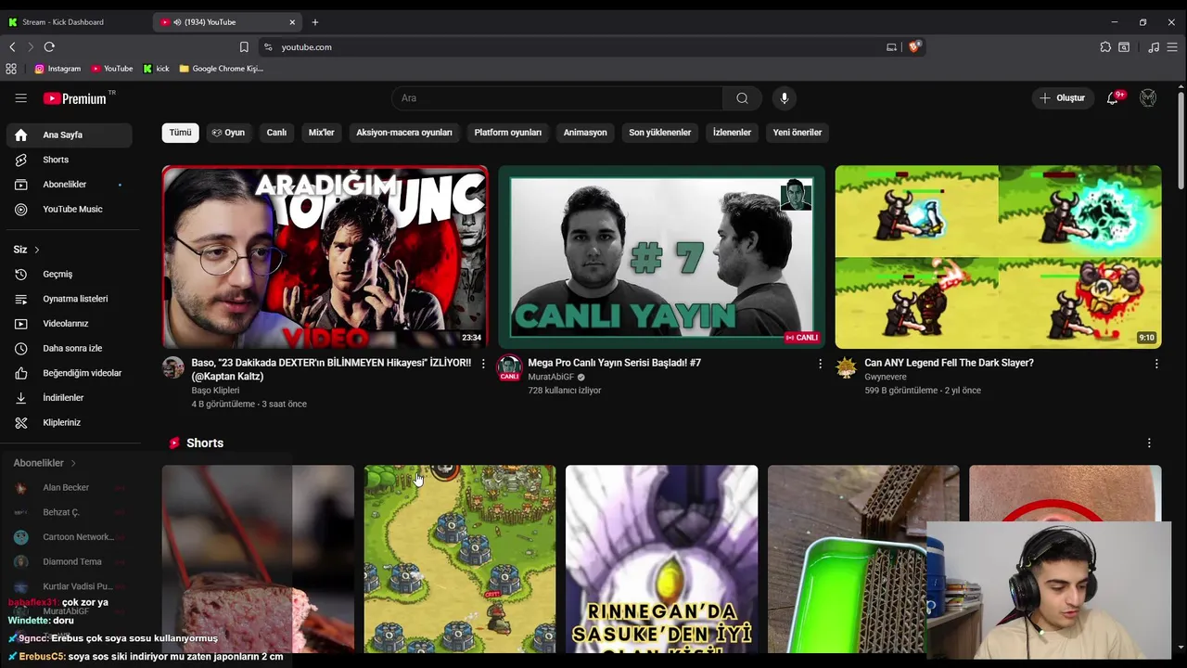Expand Abonelikler section header
This screenshot has height=668, width=1187.
tap(45, 463)
